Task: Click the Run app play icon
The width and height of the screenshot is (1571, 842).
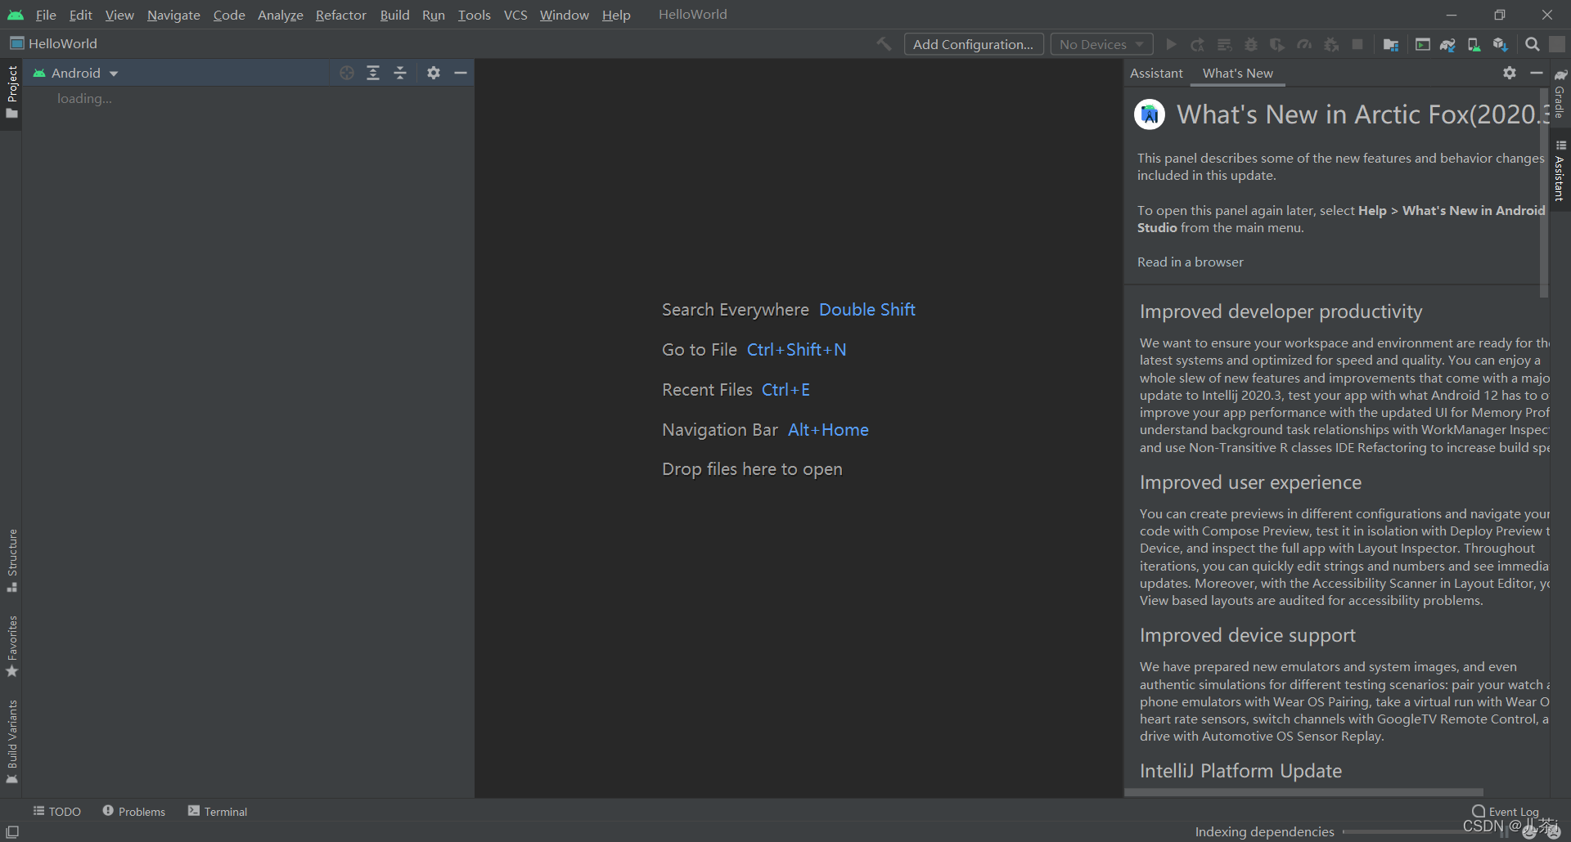Action: pos(1171,44)
